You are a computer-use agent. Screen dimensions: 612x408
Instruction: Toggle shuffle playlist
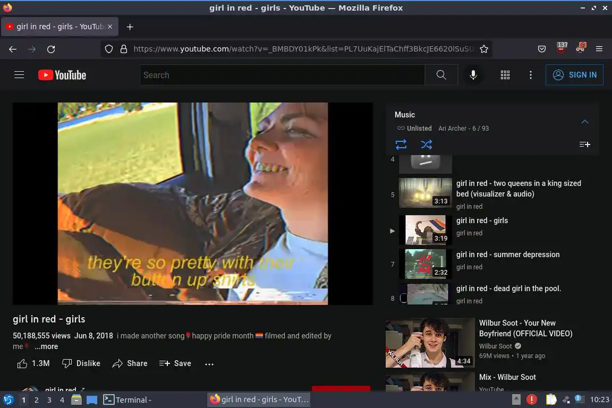[426, 144]
